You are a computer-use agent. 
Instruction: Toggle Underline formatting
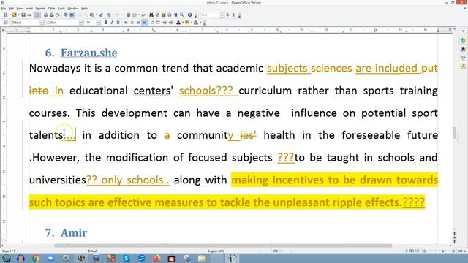pos(118,23)
